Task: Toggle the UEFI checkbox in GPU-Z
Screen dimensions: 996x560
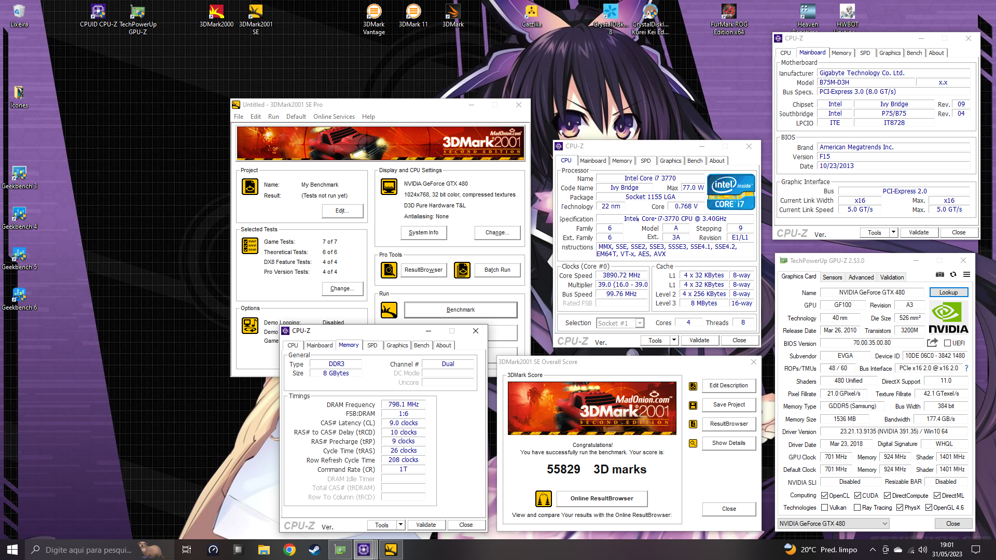Action: tap(947, 343)
